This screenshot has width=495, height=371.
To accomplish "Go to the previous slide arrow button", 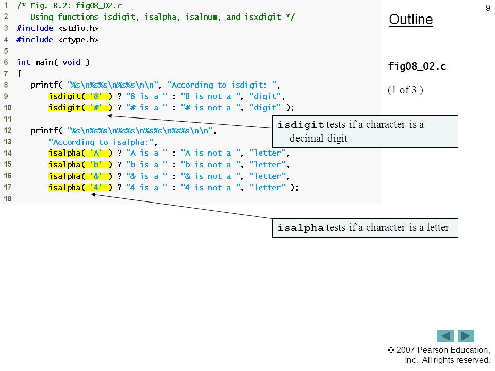I will (445, 335).
